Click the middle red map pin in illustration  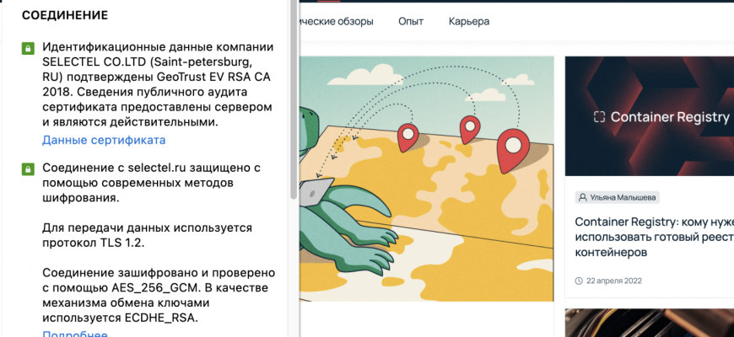pyautogui.click(x=469, y=129)
